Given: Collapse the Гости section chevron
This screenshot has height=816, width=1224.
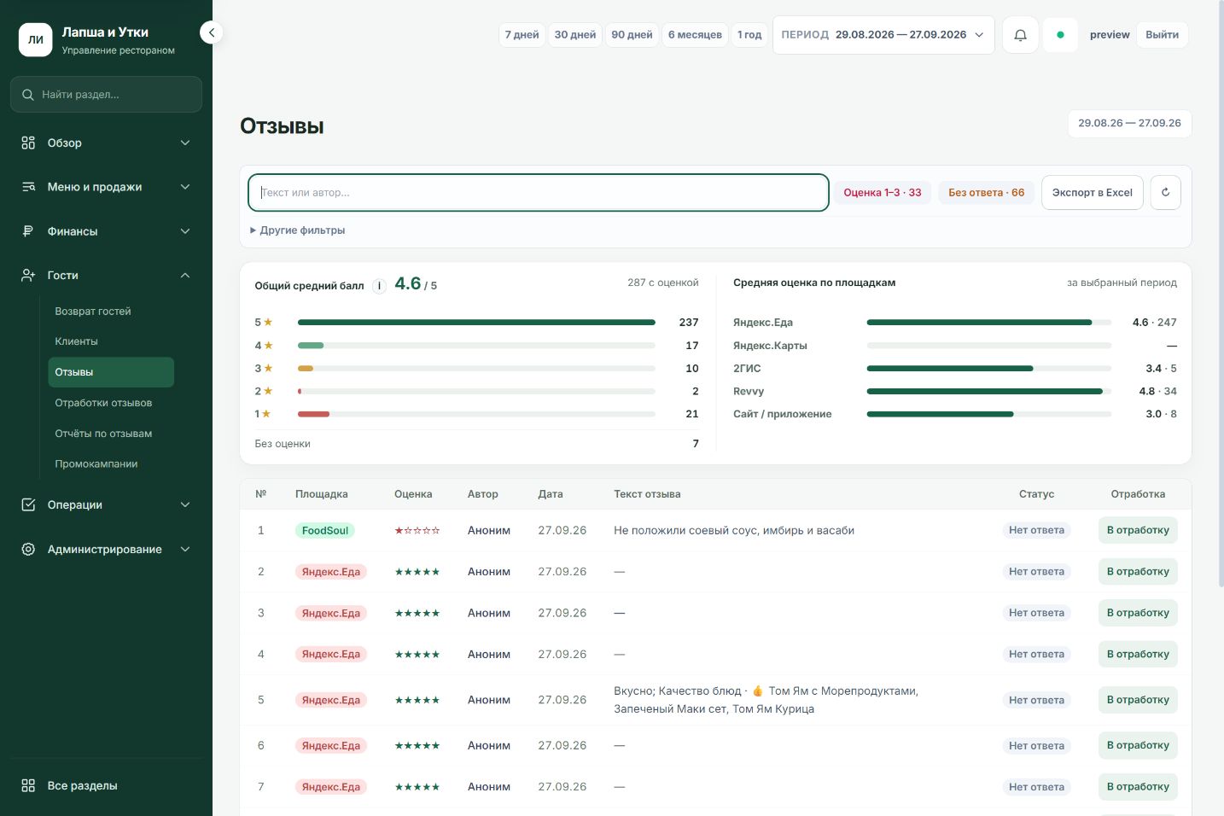Looking at the screenshot, I should tap(185, 275).
